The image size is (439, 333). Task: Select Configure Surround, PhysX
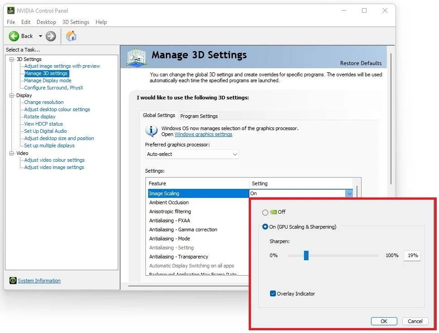coord(53,88)
